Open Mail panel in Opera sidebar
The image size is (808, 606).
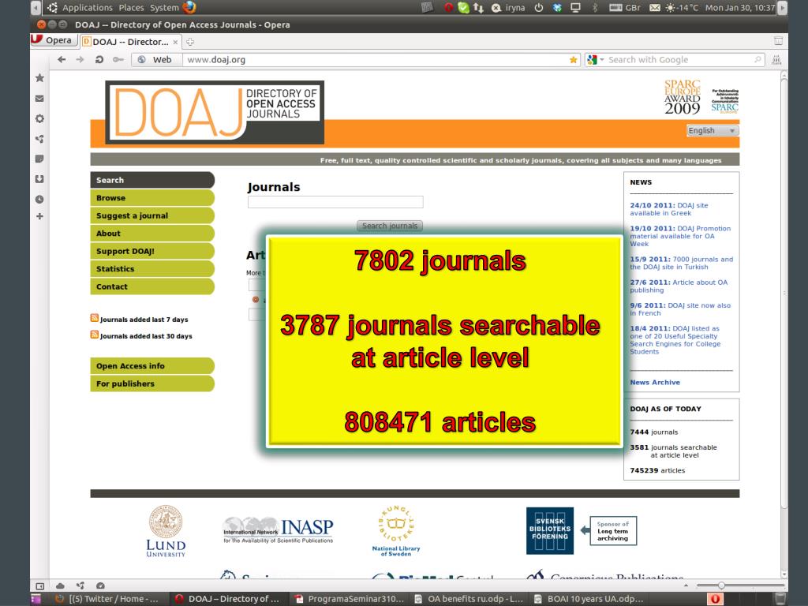39,99
